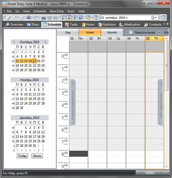Click the new entry toolbar icon
172x178 pixels.
click(8, 18)
